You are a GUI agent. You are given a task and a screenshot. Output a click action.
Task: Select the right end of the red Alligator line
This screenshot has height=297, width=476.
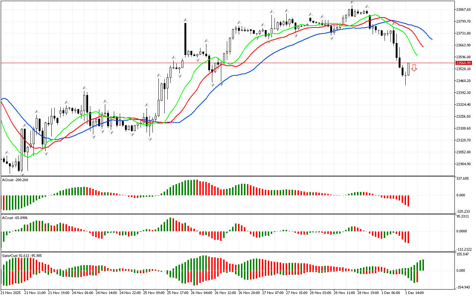tap(423, 46)
